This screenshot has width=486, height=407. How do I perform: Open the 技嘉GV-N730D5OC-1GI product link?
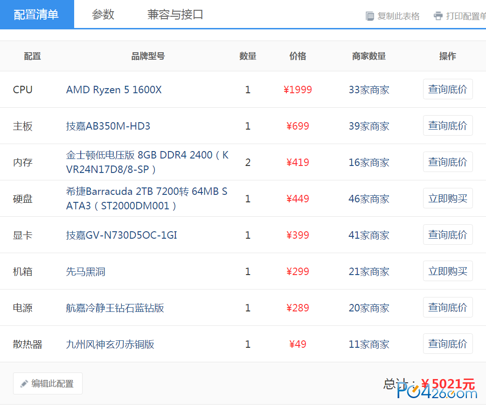pos(121,235)
